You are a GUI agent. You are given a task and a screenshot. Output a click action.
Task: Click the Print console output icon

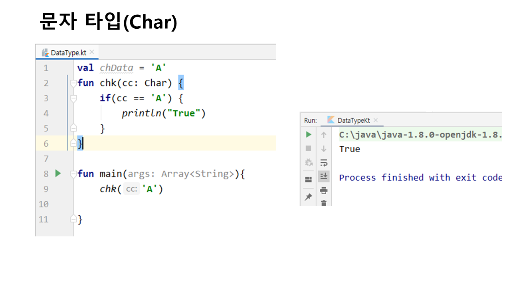[324, 190]
